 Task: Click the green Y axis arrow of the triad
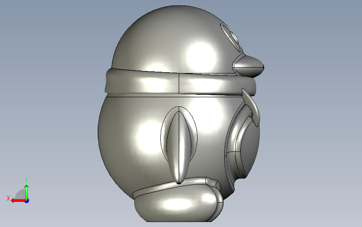pyautogui.click(x=27, y=192)
